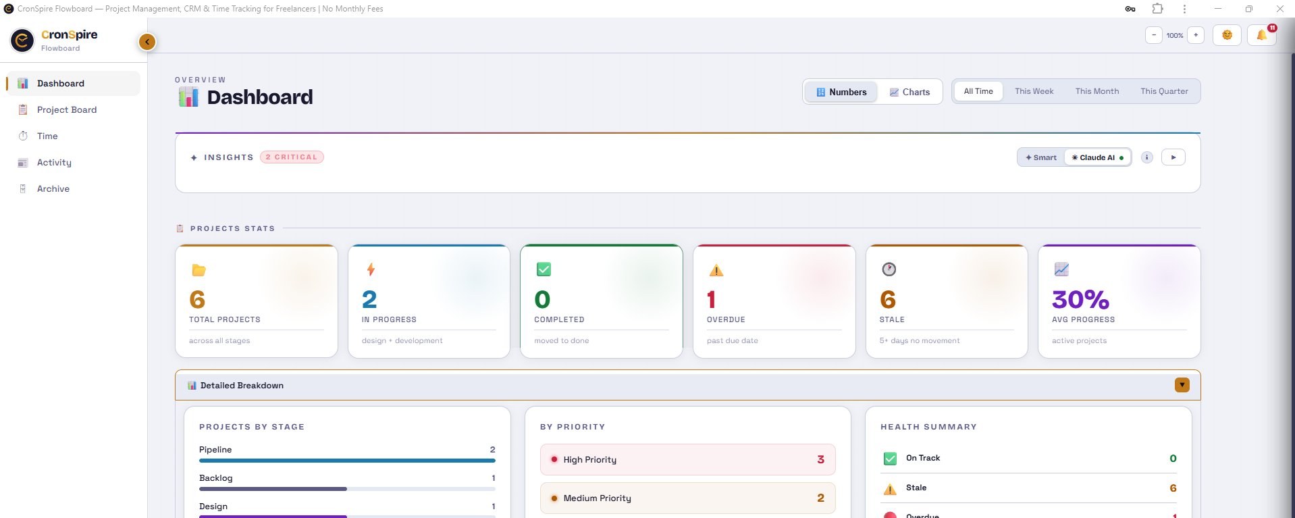Click the Detailed Breakdown bar chart icon
The width and height of the screenshot is (1295, 518).
tap(192, 386)
